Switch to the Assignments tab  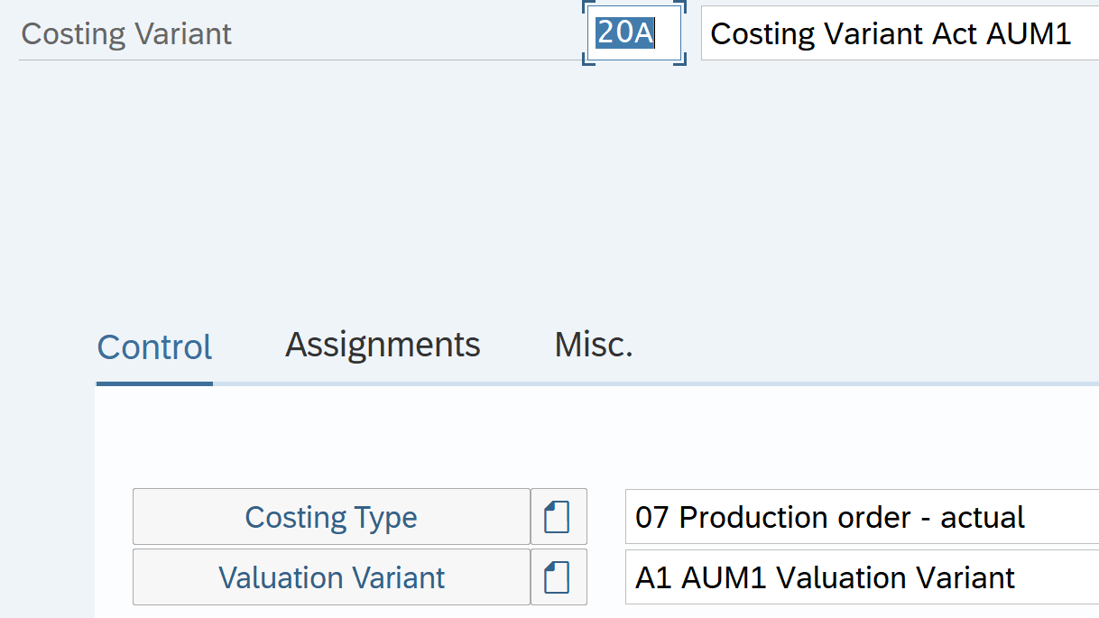tap(383, 345)
